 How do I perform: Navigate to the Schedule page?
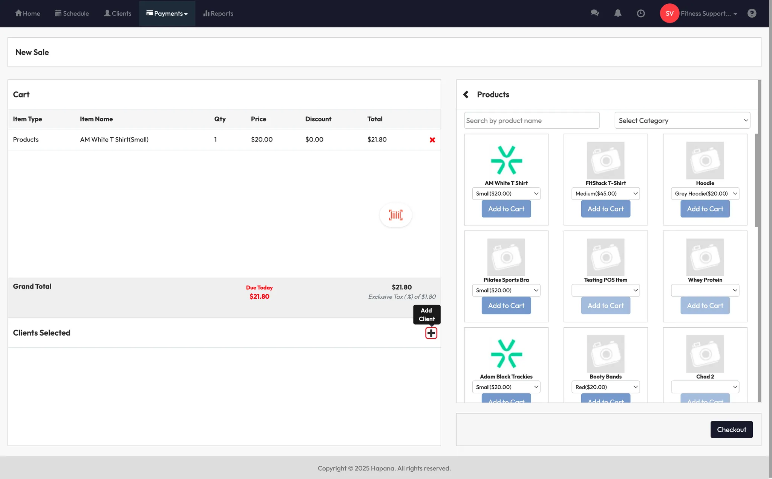click(x=72, y=14)
